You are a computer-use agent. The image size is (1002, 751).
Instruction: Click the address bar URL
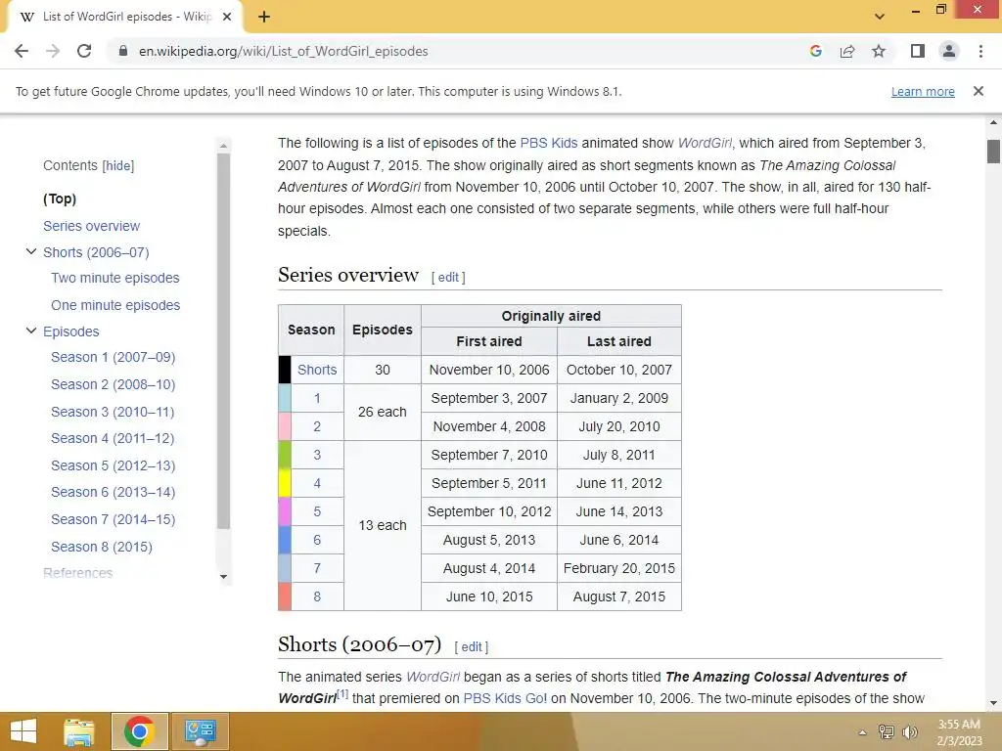(x=283, y=51)
